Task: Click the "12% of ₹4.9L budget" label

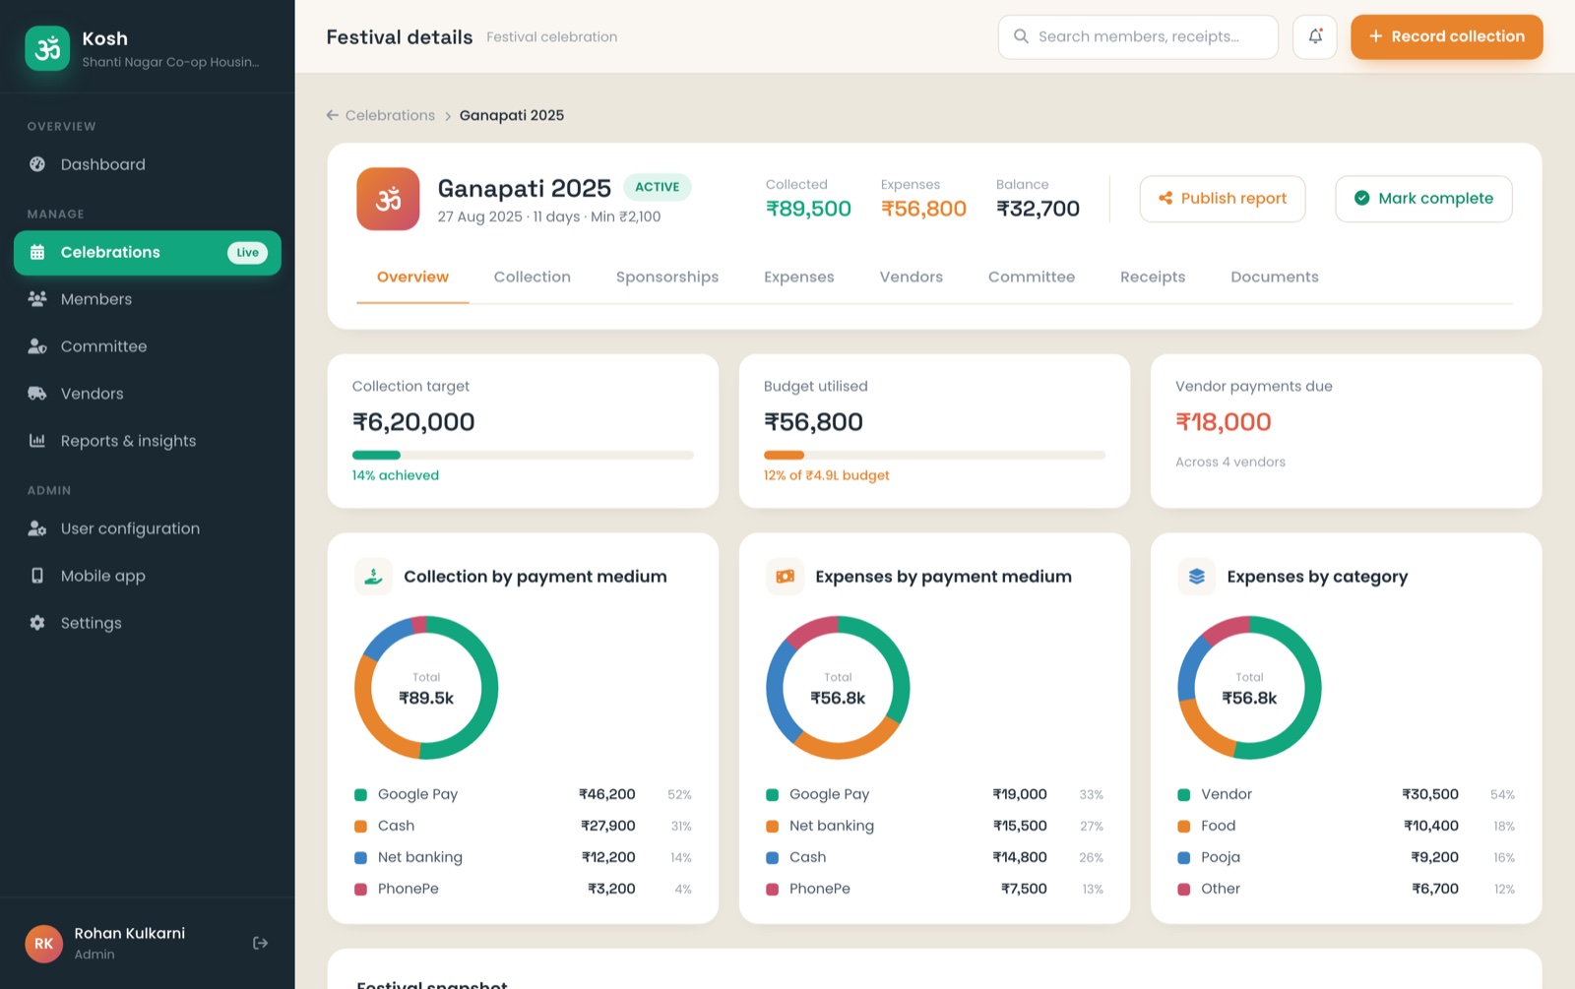Action: [826, 475]
